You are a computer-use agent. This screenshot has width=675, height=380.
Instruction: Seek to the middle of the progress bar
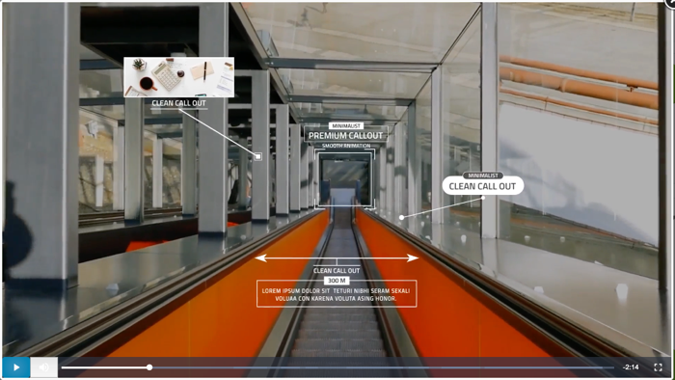coord(337,367)
